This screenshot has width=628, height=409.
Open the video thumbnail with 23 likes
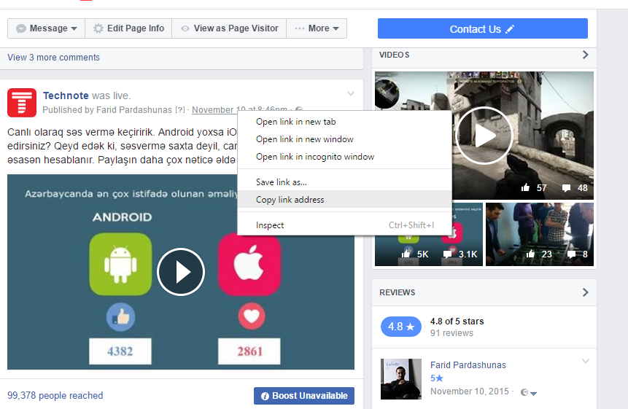[539, 234]
